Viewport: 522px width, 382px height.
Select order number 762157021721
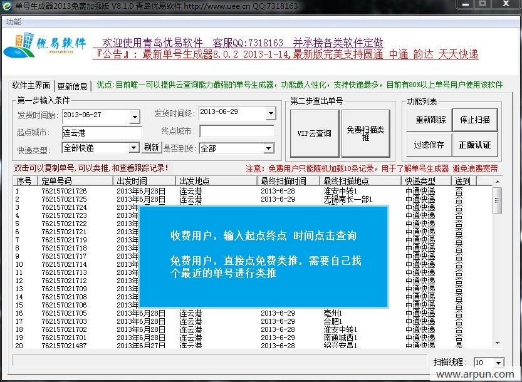[x=65, y=232]
